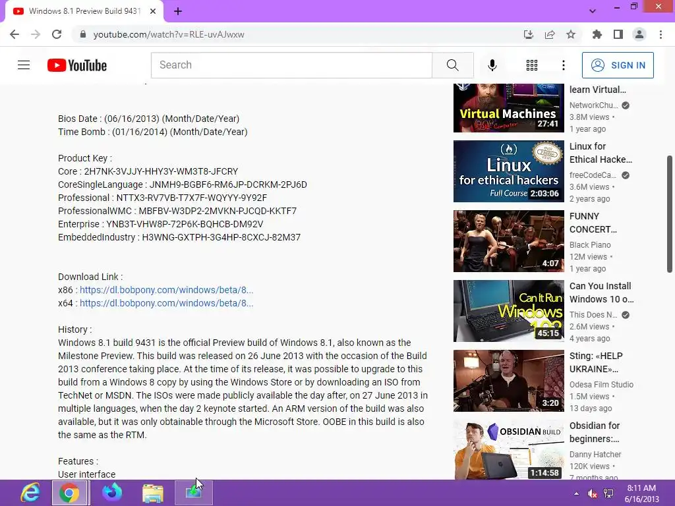This screenshot has width=675, height=506.
Task: Click the Professional product key line
Action: (162, 198)
